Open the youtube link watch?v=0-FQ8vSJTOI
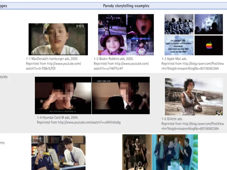This screenshot has width=227, height=170. (53, 66)
